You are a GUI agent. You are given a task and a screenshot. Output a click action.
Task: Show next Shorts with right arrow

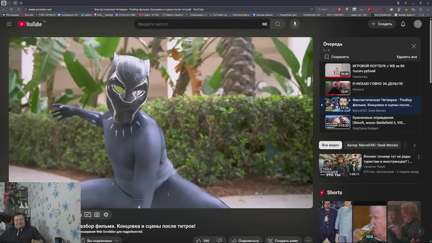point(419,231)
